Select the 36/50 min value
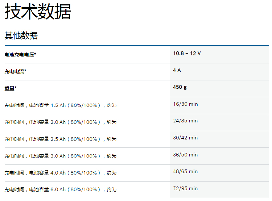 pyautogui.click(x=185, y=155)
